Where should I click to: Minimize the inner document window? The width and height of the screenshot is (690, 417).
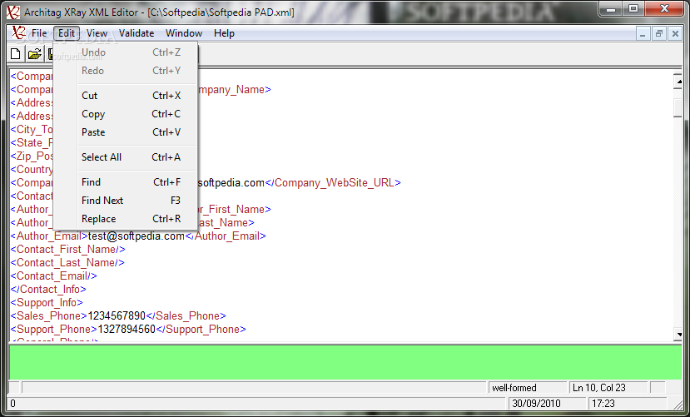643,33
